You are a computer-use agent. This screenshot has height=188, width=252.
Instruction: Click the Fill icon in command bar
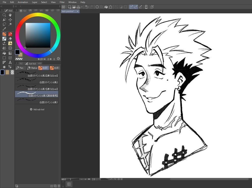point(106,7)
